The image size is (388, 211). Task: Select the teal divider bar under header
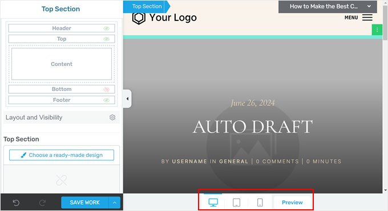tap(253, 37)
